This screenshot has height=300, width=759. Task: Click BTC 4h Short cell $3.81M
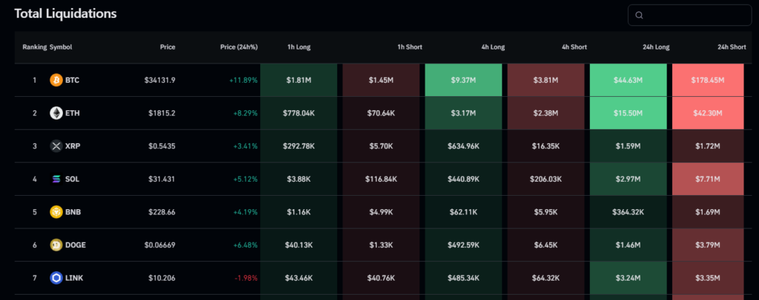point(546,80)
